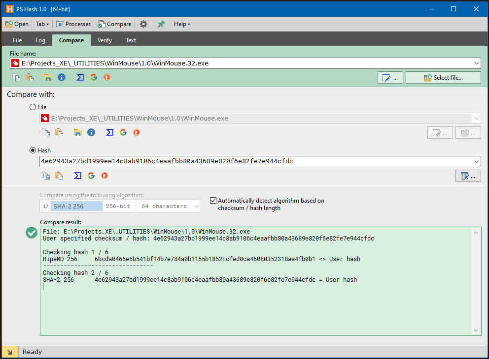This screenshot has height=359, width=489.
Task: Click the SHA-2 256 result line
Action: click(200, 280)
